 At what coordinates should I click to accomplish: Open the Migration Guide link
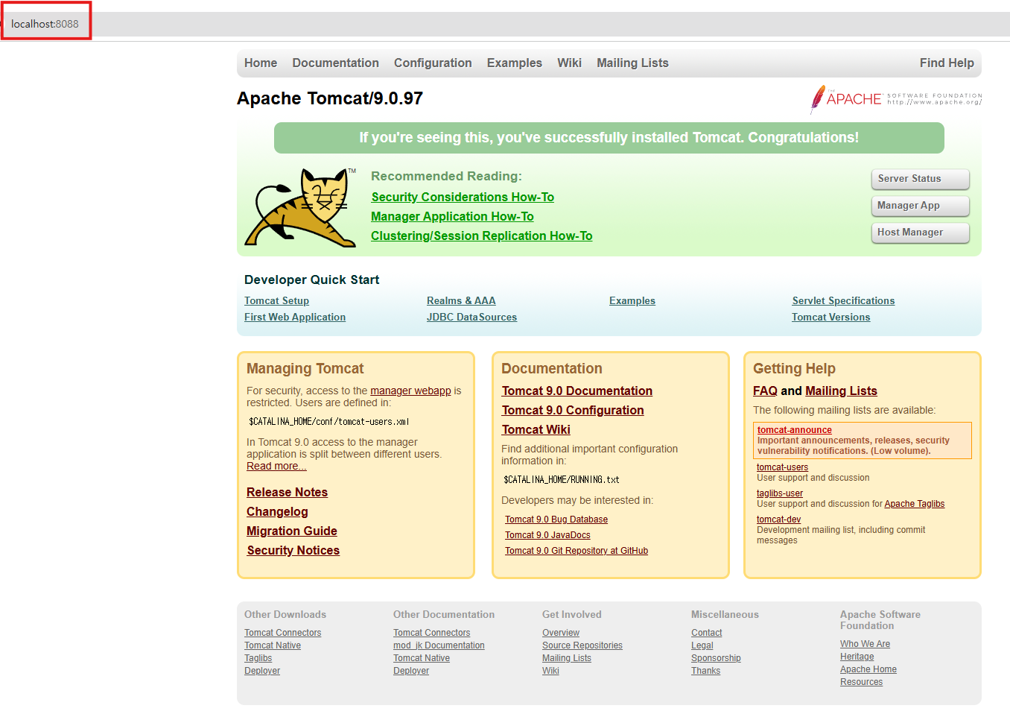pos(292,531)
